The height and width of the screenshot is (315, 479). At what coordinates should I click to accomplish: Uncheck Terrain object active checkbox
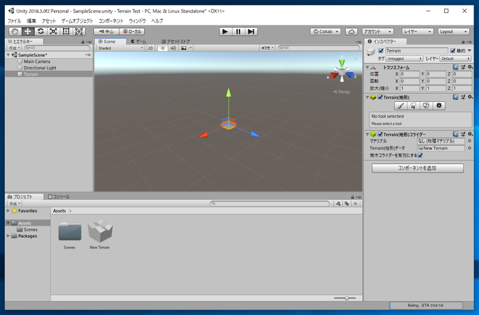[x=381, y=51]
